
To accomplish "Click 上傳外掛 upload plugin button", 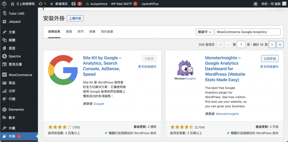I will tap(75, 18).
